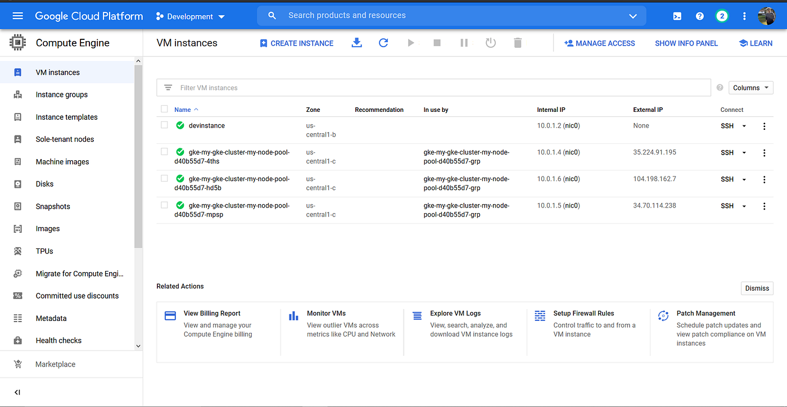Open the Help question mark icon
Screen dimensions: 787x407
(700, 16)
